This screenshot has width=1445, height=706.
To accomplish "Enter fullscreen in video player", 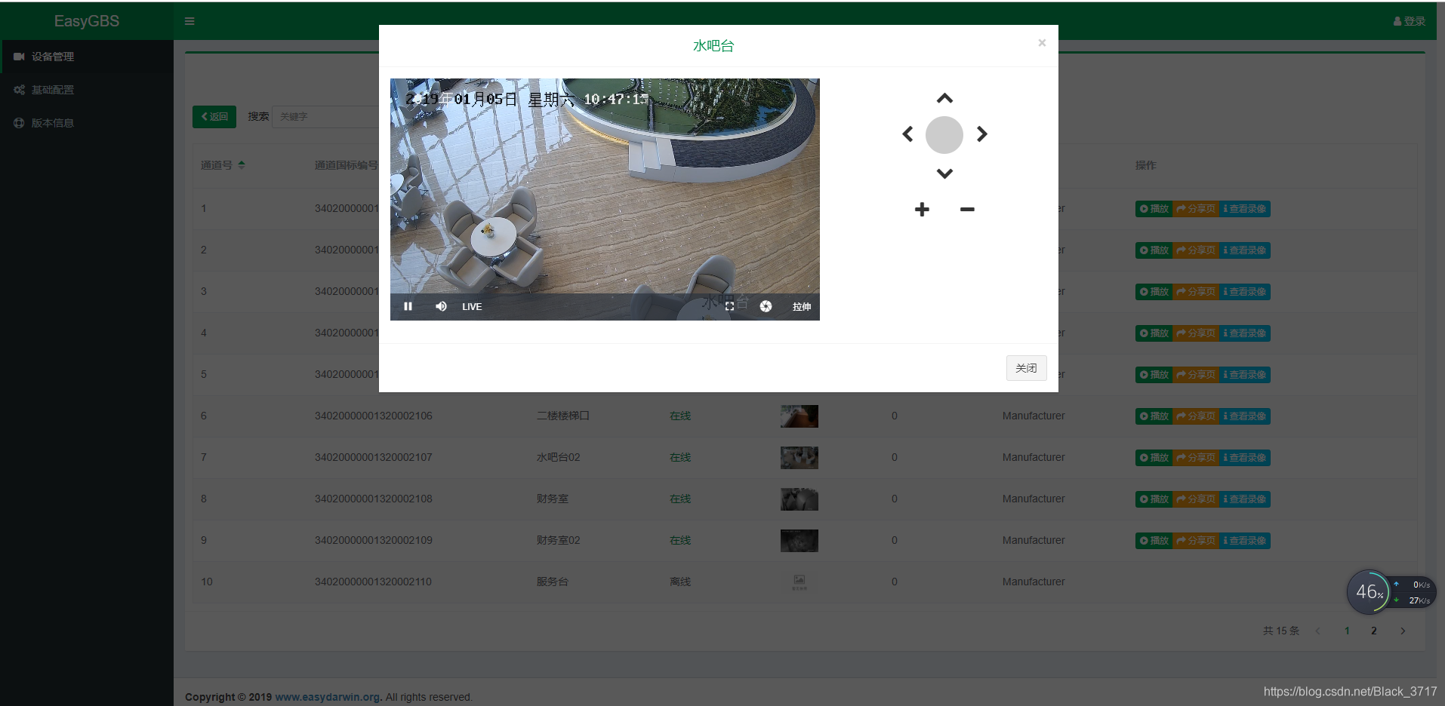I will click(729, 306).
